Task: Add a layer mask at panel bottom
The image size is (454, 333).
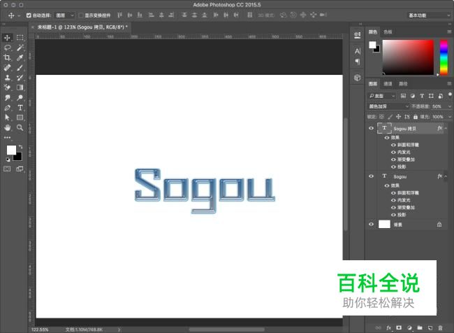Action: [x=399, y=328]
